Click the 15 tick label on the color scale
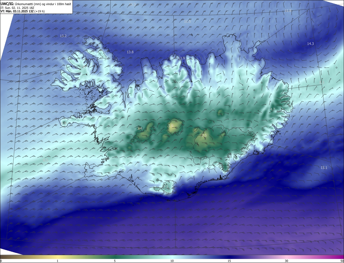This screenshot has width=344, height=263. point(229,261)
